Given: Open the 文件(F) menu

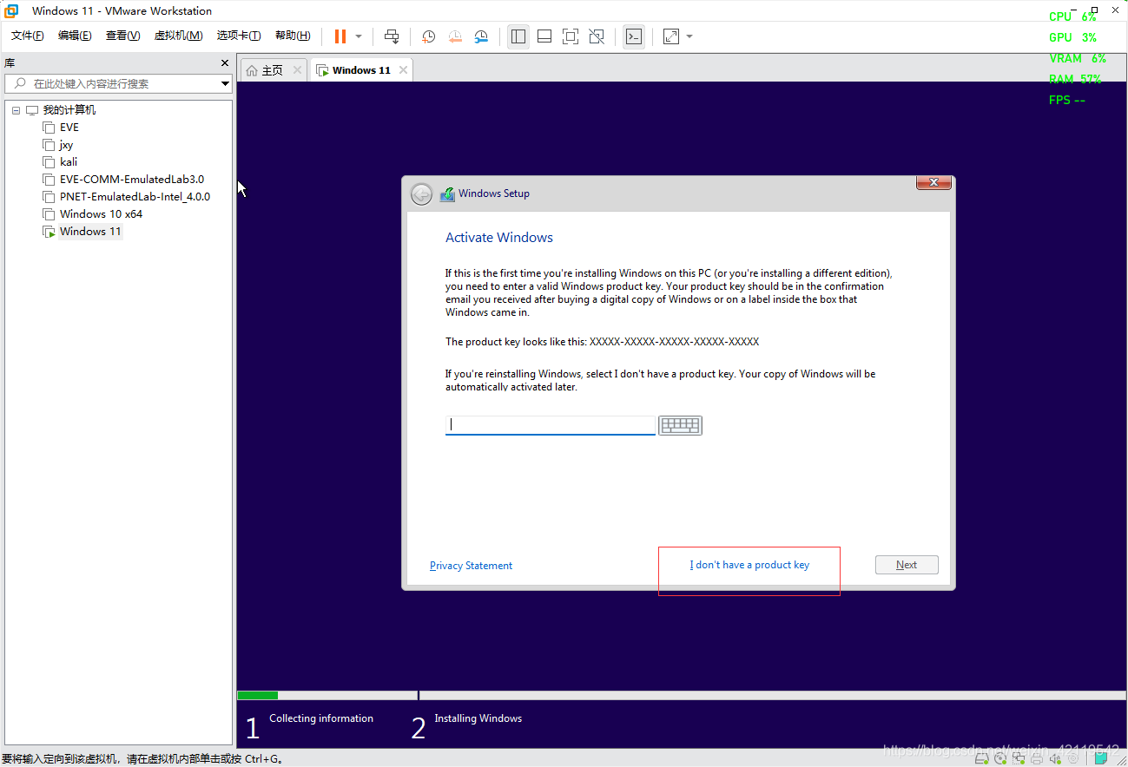Looking at the screenshot, I should (x=27, y=36).
